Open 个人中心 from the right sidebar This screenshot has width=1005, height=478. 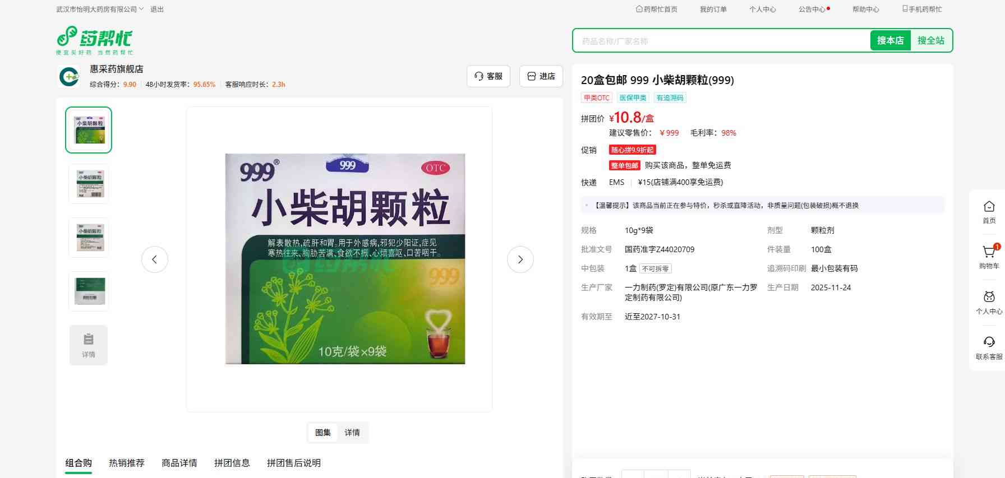coord(989,302)
